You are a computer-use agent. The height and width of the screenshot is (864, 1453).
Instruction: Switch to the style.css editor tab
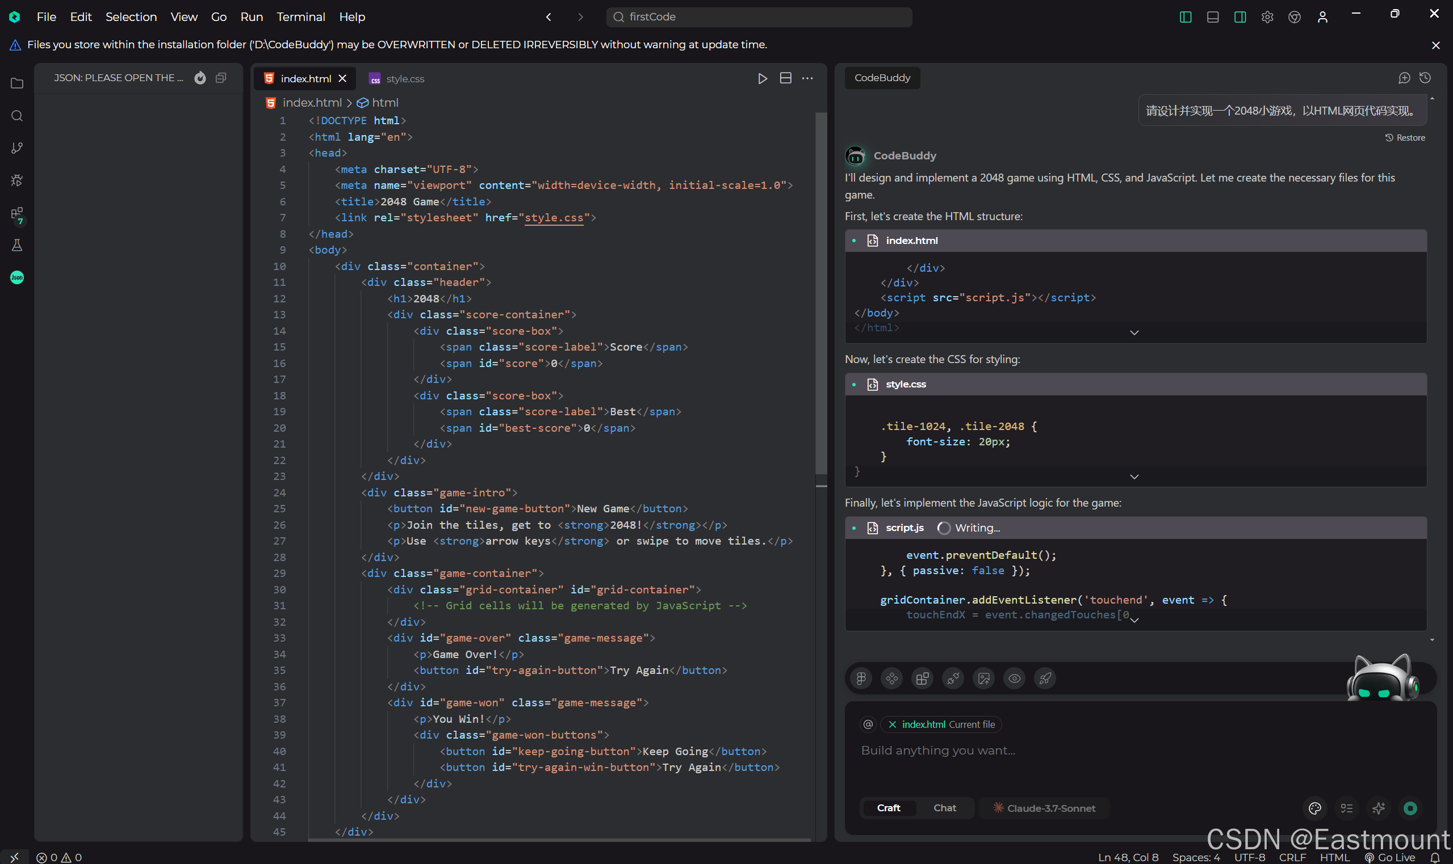[404, 78]
